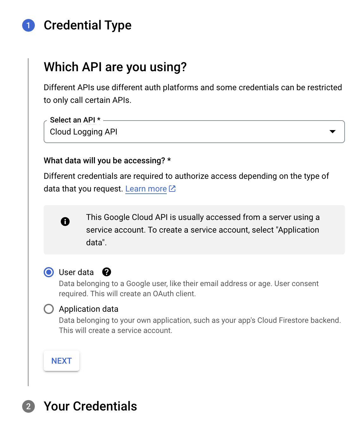Click the info icon in the gray notice box

66,221
